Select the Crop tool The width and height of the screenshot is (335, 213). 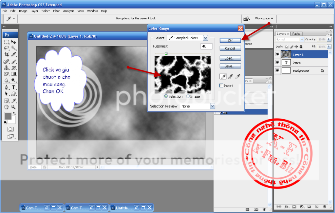coord(7,54)
